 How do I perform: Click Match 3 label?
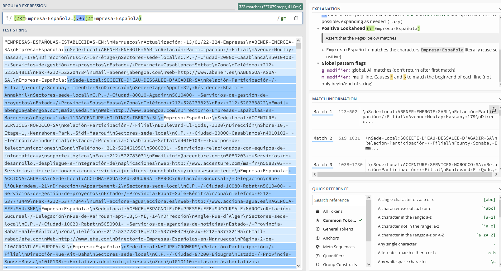[x=323, y=164]
